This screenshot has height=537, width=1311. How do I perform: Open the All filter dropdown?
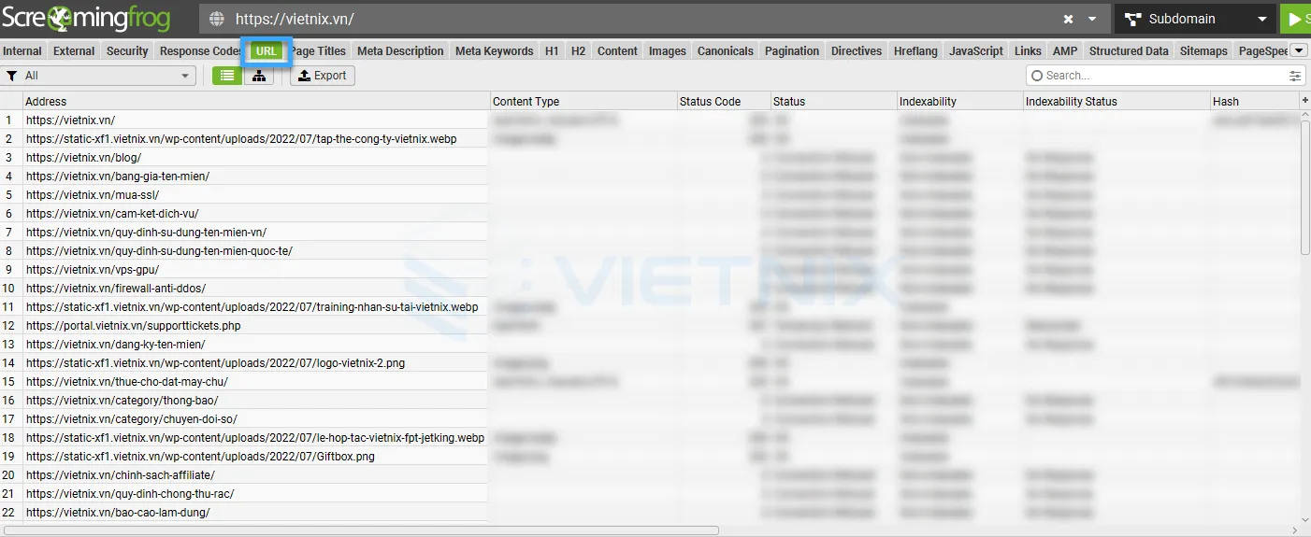click(x=98, y=76)
